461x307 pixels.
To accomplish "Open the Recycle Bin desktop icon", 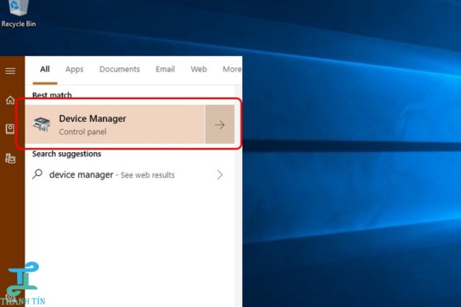I will [17, 12].
